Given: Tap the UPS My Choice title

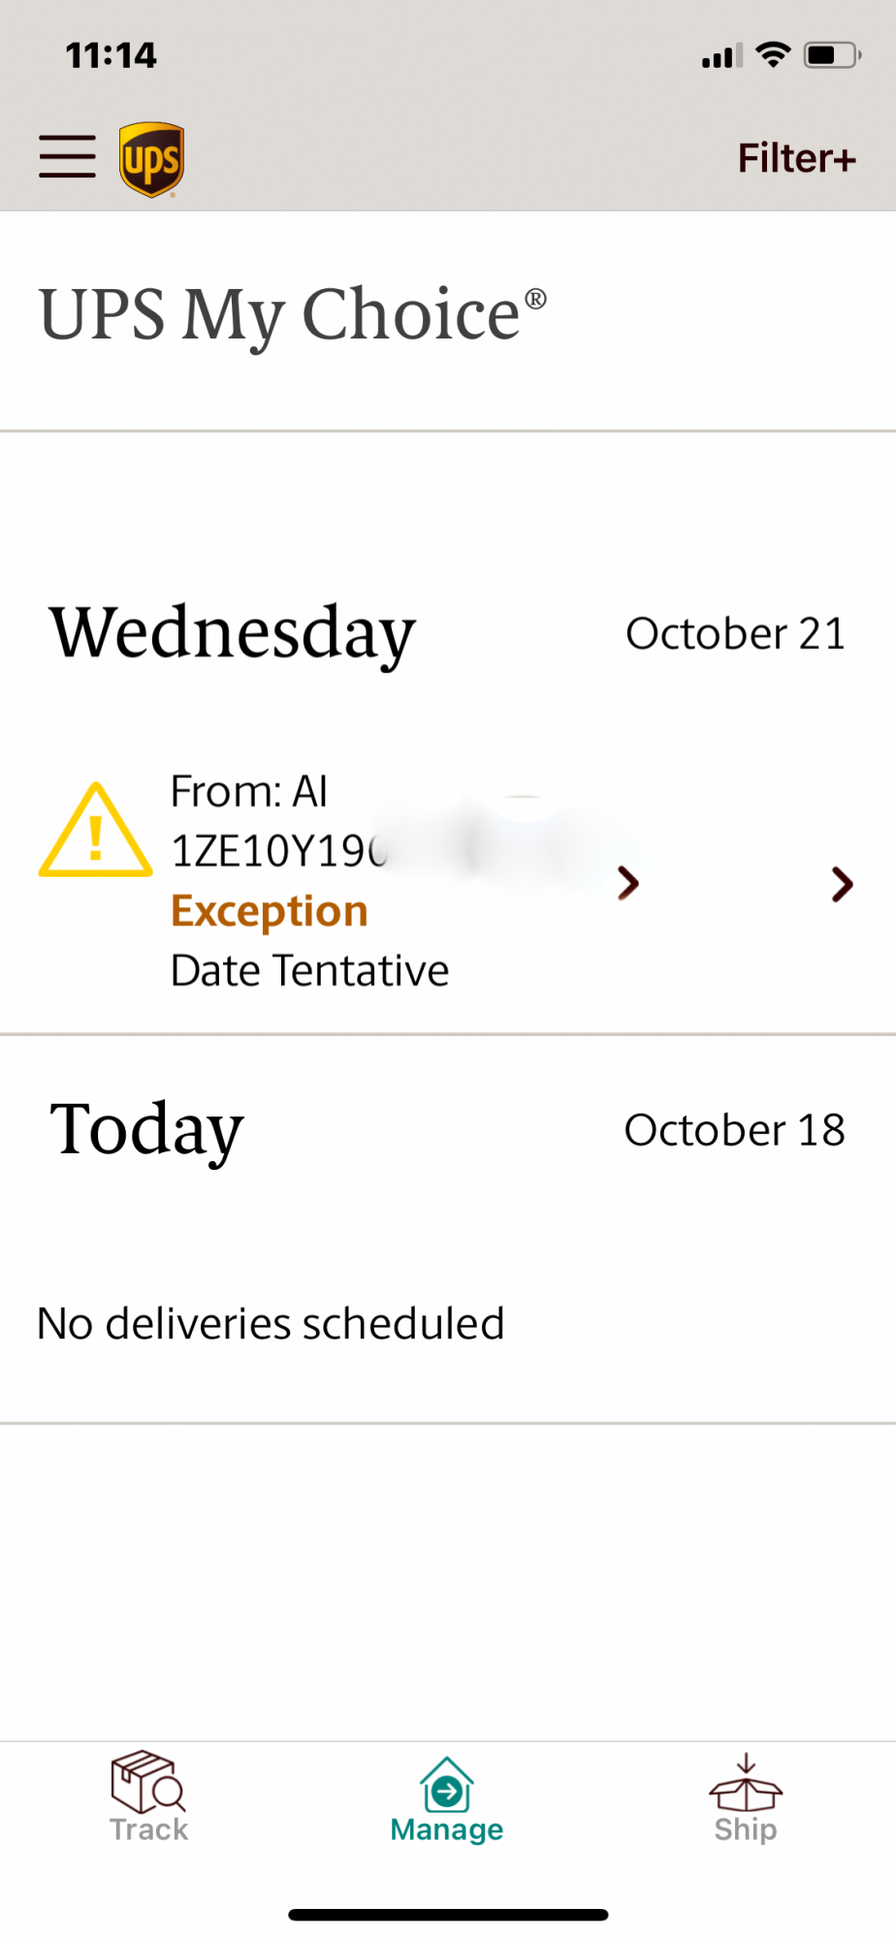Looking at the screenshot, I should [x=293, y=315].
